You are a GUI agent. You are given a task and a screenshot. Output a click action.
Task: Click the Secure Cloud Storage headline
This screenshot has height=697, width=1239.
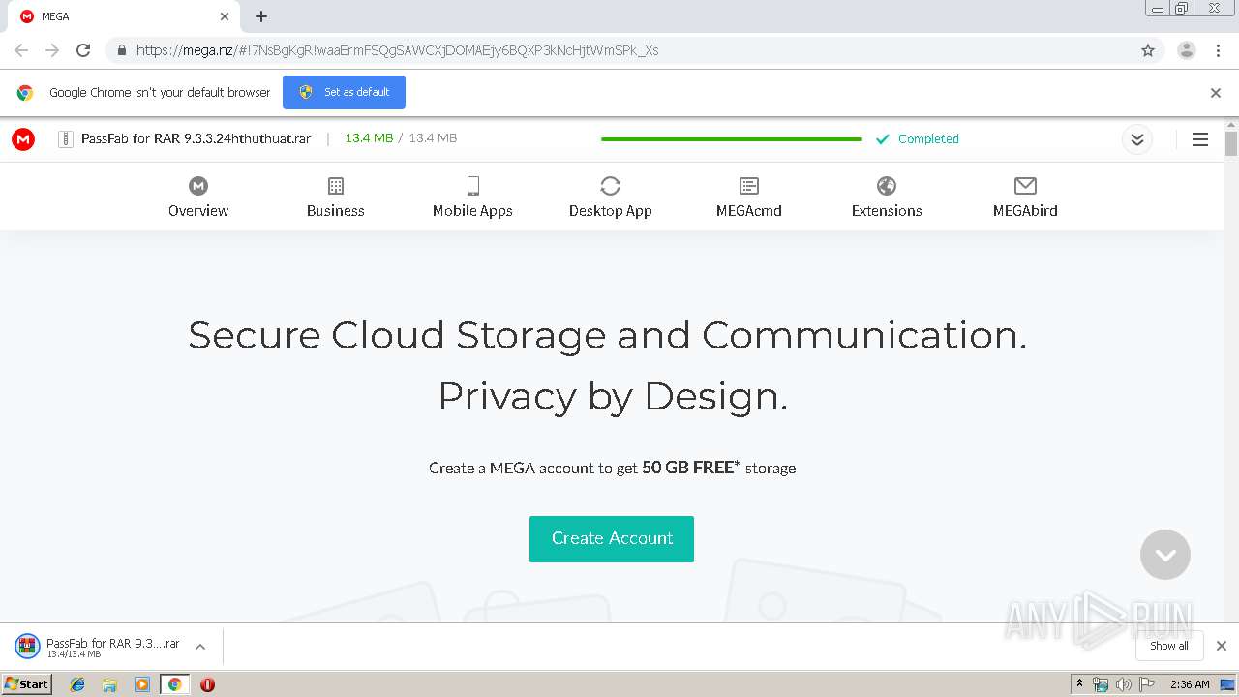coord(607,336)
